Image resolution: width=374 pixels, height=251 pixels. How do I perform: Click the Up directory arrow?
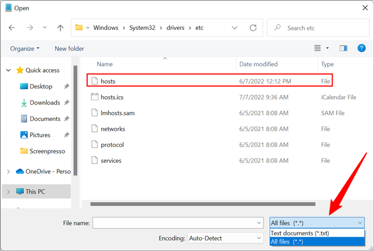pyautogui.click(x=60, y=28)
